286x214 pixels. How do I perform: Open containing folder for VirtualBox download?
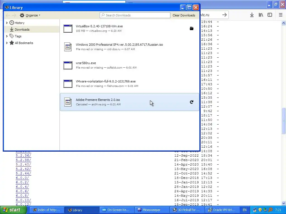tap(192, 28)
